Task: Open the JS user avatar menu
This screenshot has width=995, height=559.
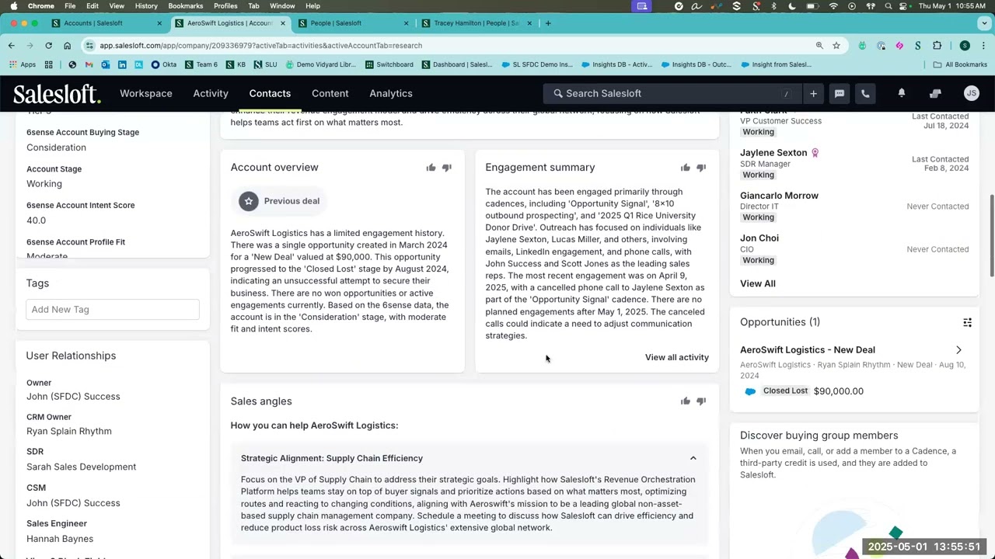Action: tap(971, 93)
